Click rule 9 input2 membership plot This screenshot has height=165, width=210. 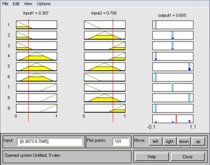pos(105,108)
